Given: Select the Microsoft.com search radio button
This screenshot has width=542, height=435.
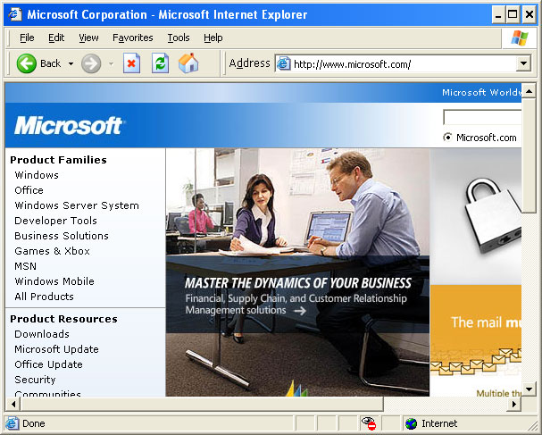Looking at the screenshot, I should pos(447,138).
